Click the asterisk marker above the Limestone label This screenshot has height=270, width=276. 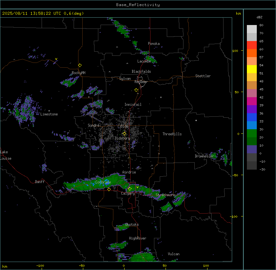click(x=49, y=111)
